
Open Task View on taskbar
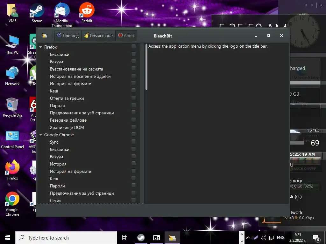coord(125,238)
